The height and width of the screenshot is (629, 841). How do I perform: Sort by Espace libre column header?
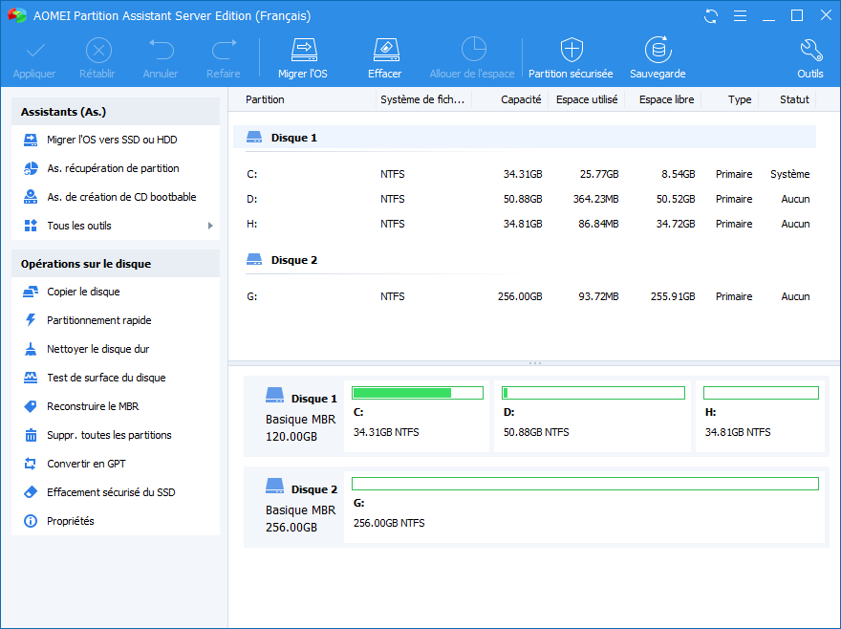(x=666, y=99)
